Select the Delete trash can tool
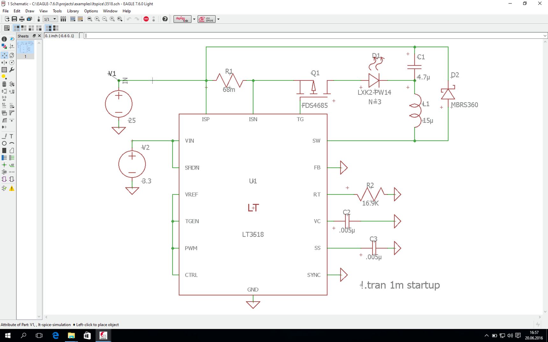548x342 pixels. tap(4, 84)
